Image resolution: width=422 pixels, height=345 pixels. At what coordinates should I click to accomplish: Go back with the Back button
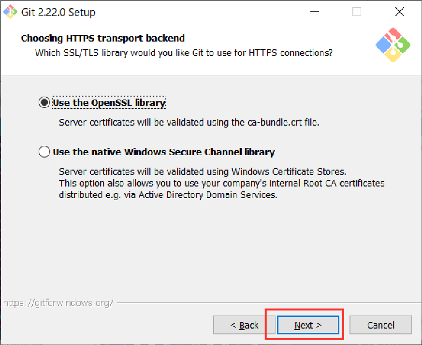(x=244, y=325)
